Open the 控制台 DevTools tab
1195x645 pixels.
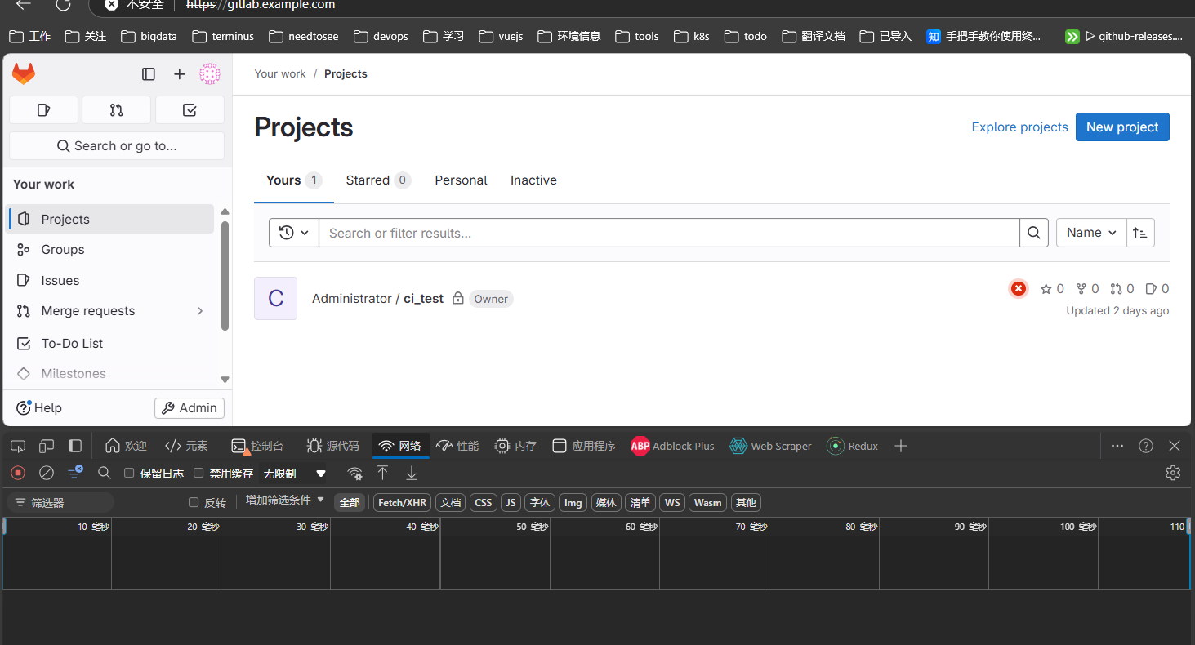(258, 446)
